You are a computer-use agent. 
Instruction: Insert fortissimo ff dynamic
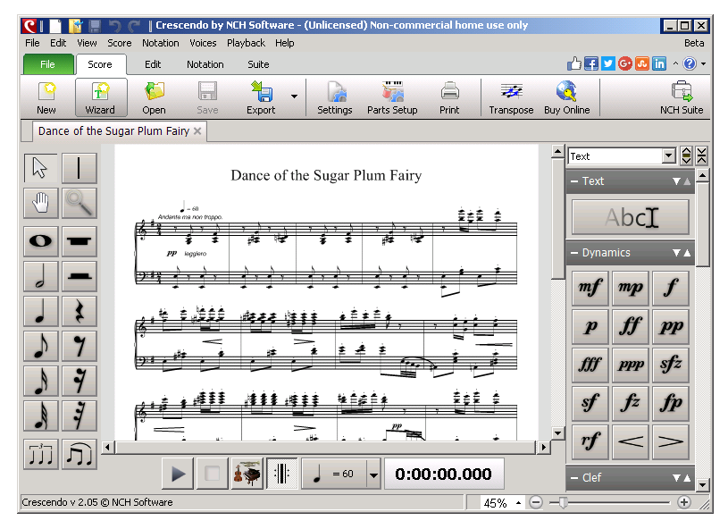[x=631, y=326]
